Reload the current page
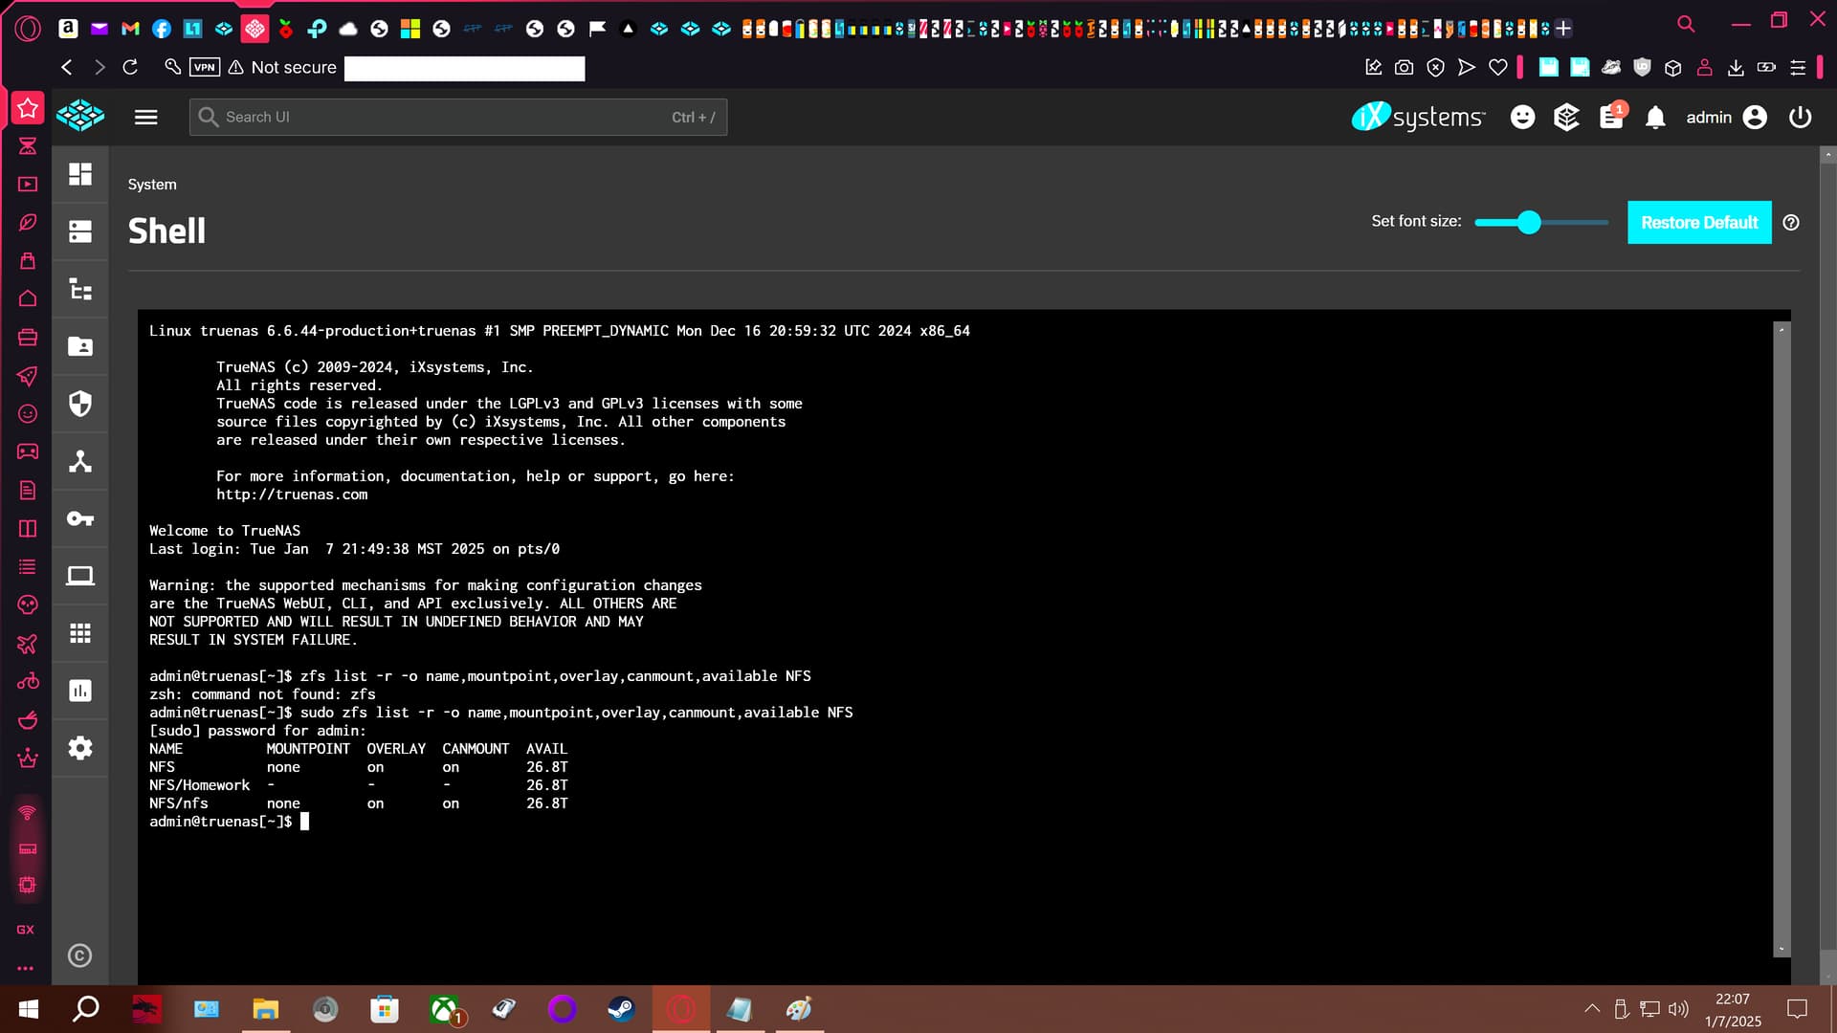Viewport: 1837px width, 1033px height. [x=131, y=67]
